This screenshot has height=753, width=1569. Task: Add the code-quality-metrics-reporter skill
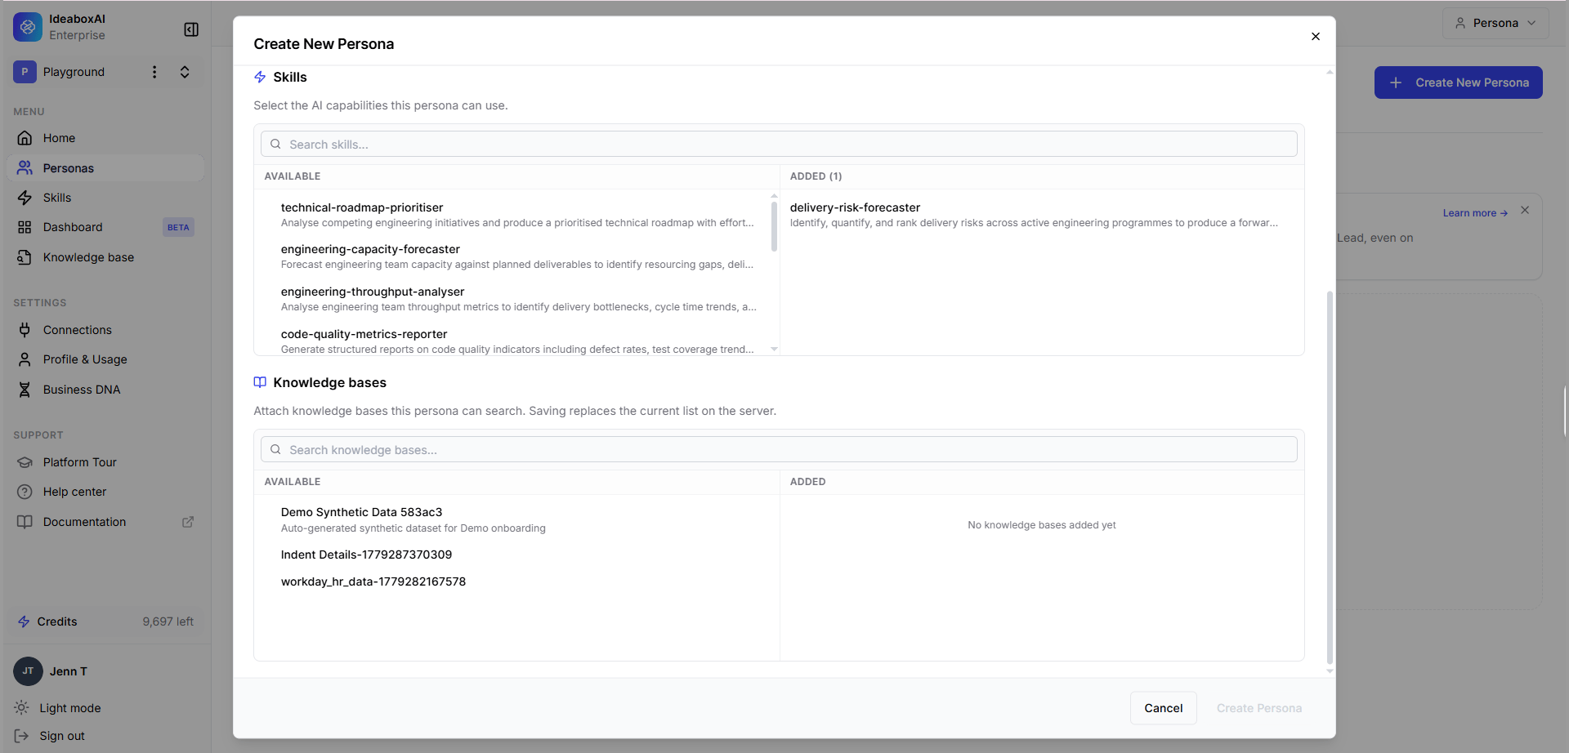coord(517,341)
